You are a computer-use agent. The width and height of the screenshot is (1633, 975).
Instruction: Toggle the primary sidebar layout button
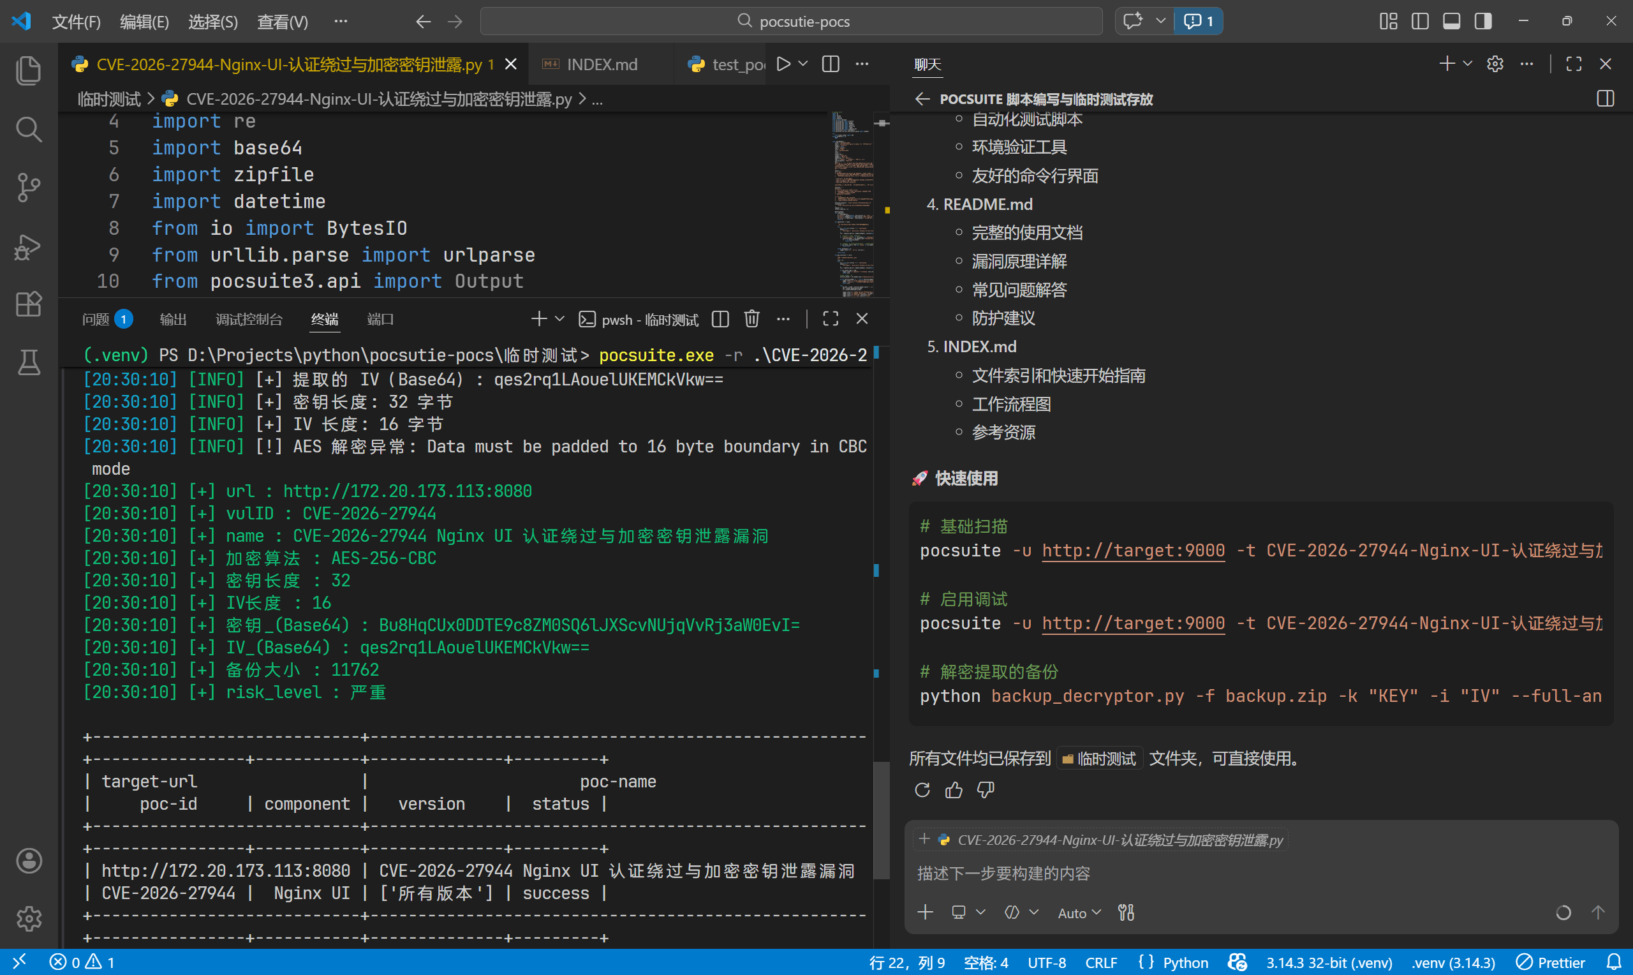1419,21
